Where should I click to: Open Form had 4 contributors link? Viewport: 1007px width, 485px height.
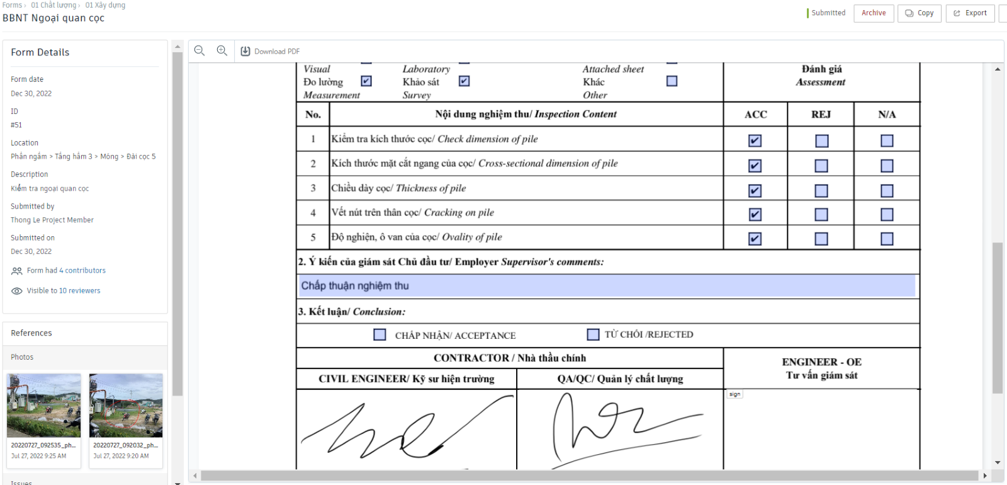click(66, 271)
